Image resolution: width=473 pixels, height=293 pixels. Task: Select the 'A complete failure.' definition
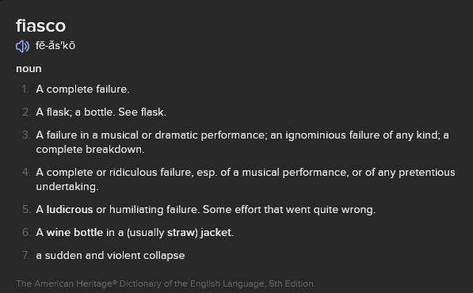(82, 89)
